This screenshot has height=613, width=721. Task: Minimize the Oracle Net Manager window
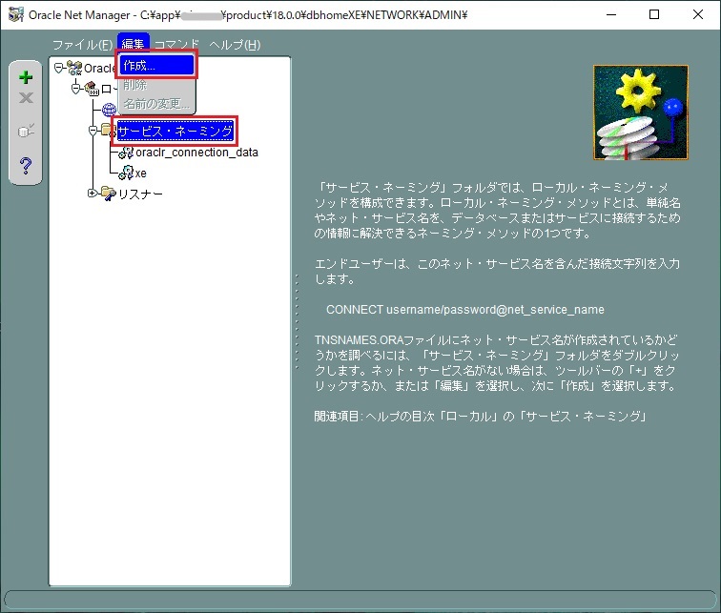coord(611,14)
